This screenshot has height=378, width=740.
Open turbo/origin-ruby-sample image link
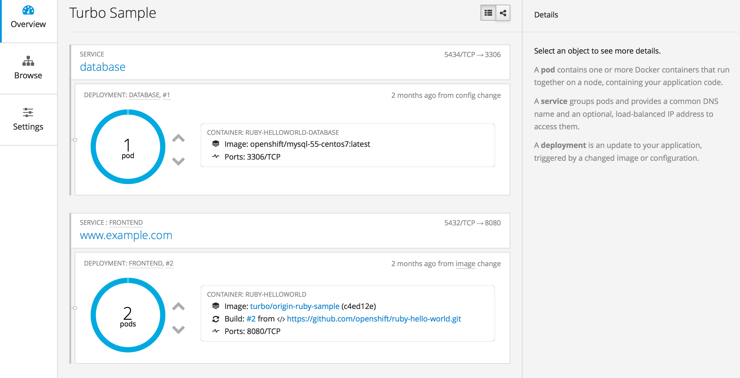(x=294, y=306)
